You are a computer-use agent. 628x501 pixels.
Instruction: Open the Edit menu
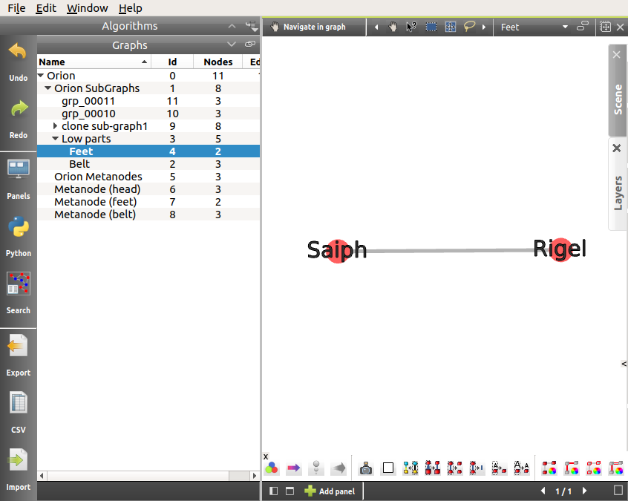(x=46, y=8)
